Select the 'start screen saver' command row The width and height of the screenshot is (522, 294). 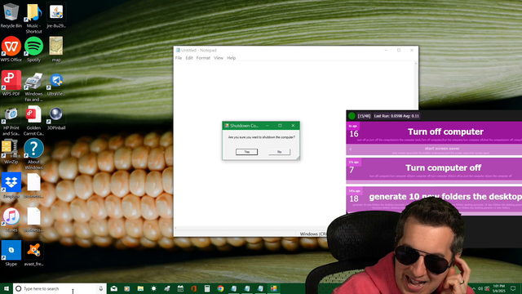click(x=434, y=150)
